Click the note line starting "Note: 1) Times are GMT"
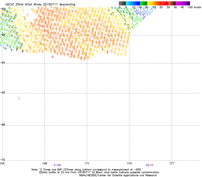202x177 pixels. coord(86,170)
